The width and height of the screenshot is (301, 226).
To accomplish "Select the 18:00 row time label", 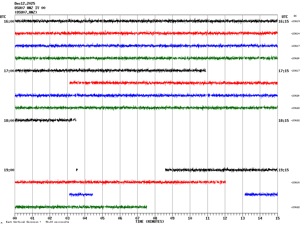I will [x=9, y=121].
